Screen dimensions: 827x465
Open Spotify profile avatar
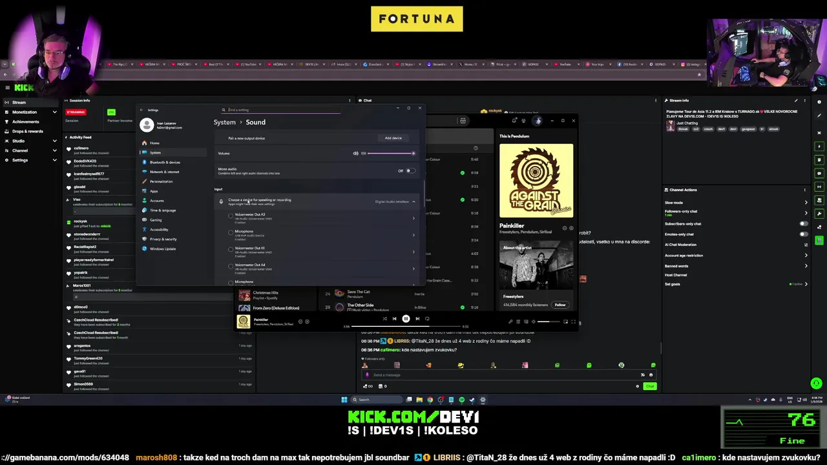click(538, 121)
